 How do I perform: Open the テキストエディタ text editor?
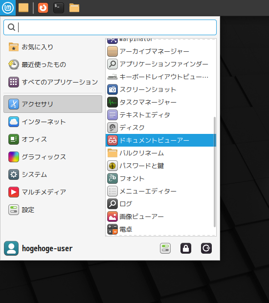pos(161,115)
